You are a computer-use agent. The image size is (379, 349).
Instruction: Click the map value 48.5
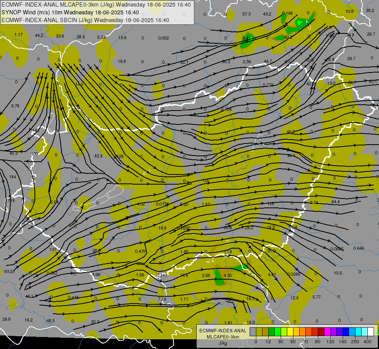pyautogui.click(x=50, y=321)
